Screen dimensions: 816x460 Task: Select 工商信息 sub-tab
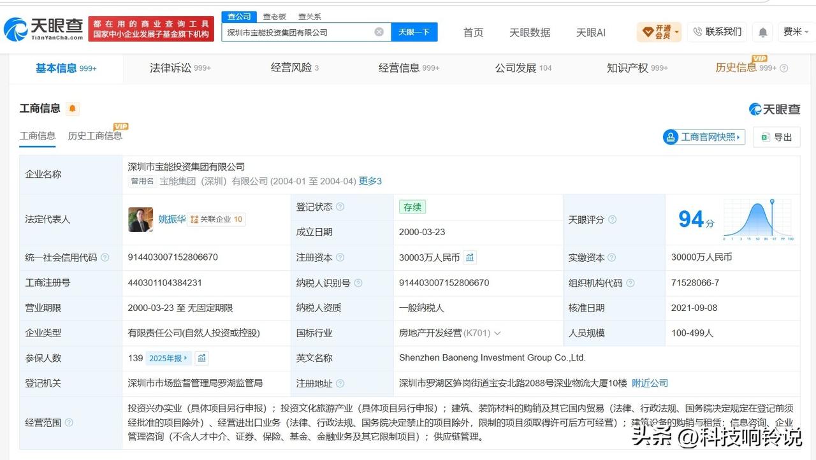coord(38,136)
